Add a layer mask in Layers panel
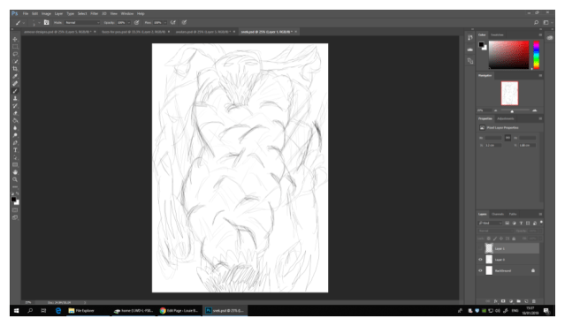 503,301
